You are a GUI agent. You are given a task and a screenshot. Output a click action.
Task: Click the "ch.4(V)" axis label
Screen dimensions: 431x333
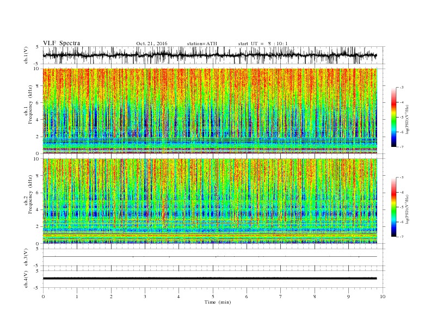tap(26, 279)
